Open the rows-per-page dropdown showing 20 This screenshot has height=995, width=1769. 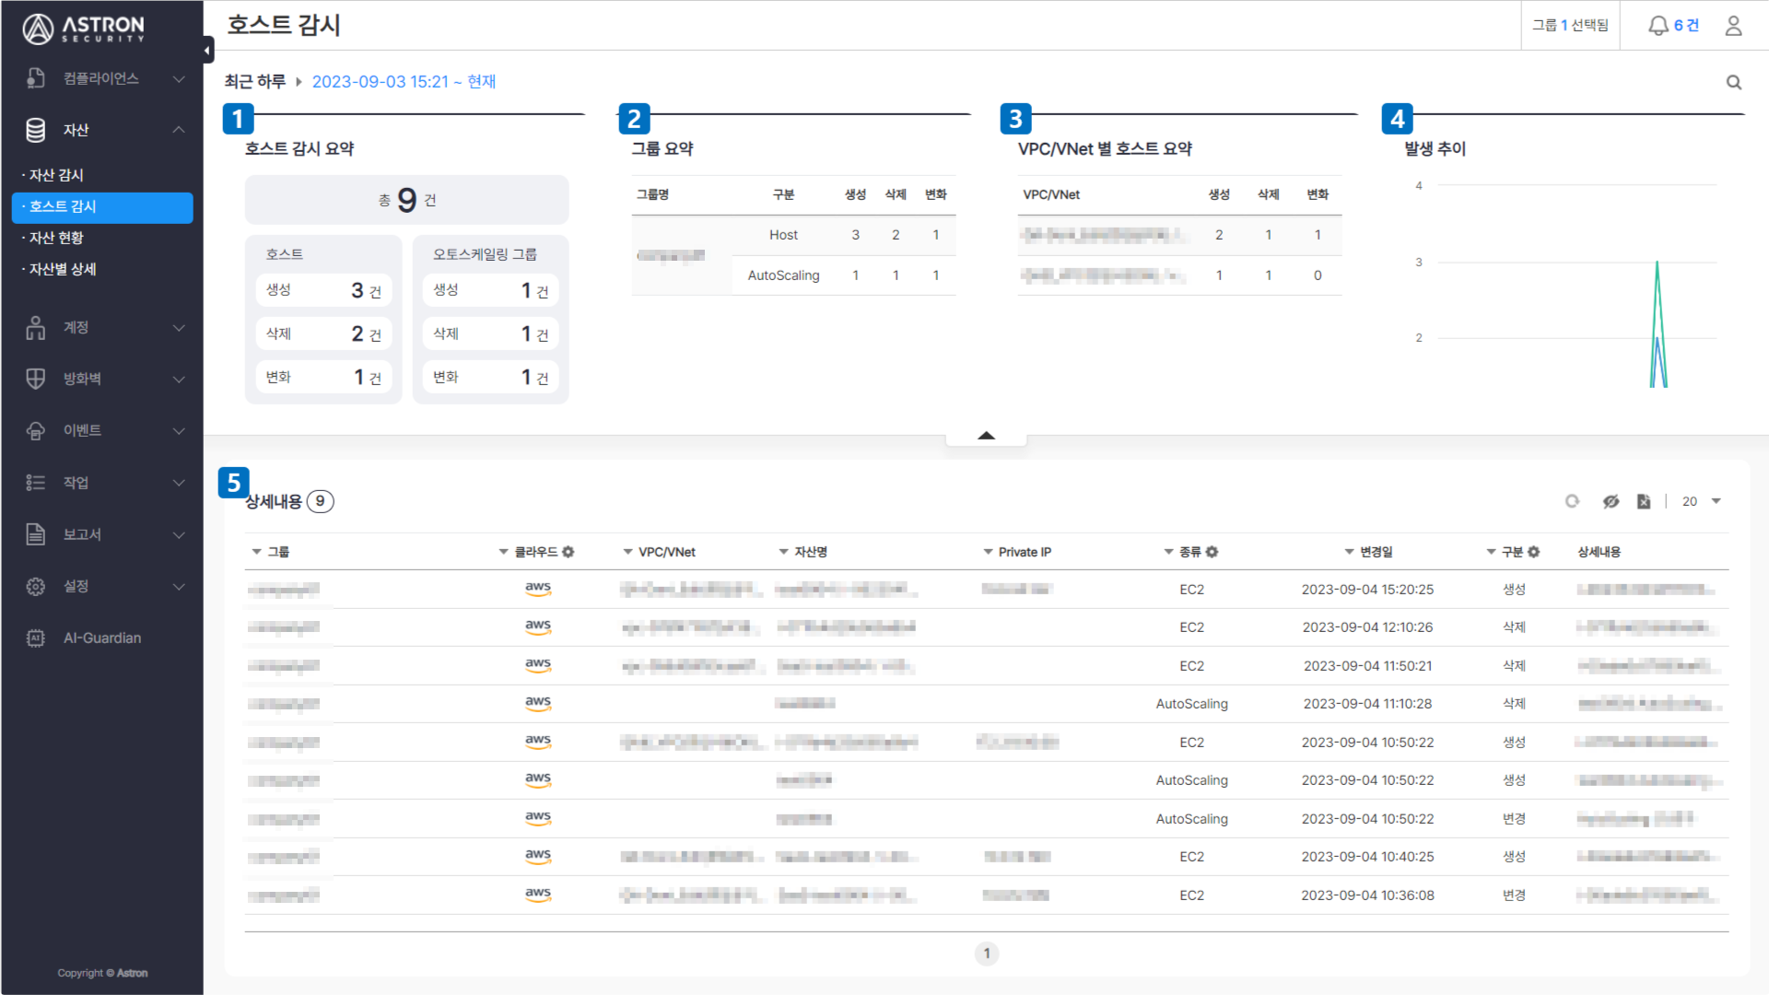pyautogui.click(x=1701, y=501)
